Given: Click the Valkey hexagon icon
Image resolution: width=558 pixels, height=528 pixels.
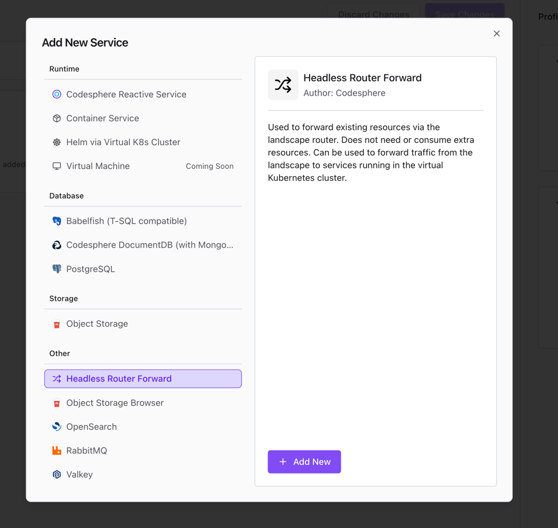Looking at the screenshot, I should 56,474.
